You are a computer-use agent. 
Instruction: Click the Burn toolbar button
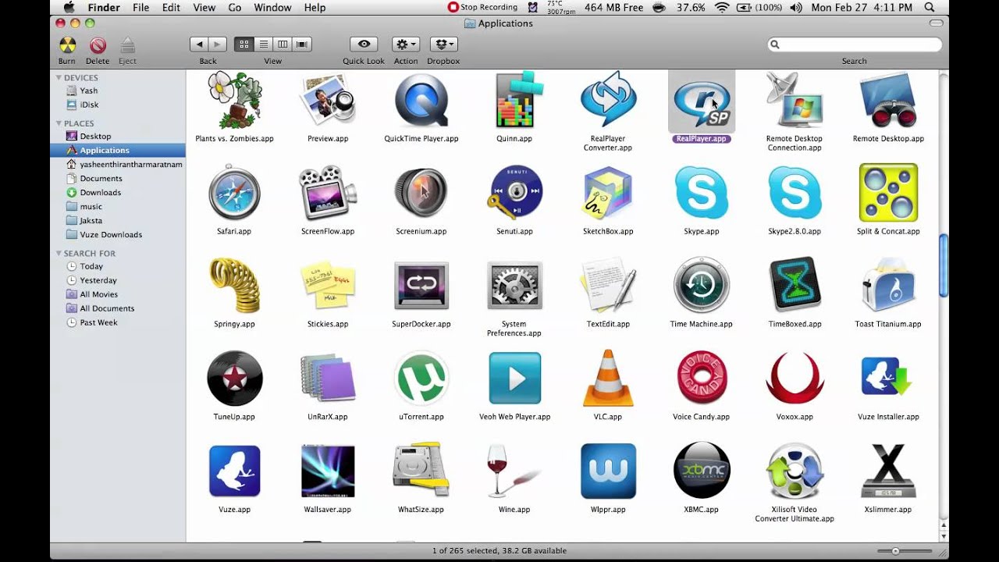pos(68,45)
